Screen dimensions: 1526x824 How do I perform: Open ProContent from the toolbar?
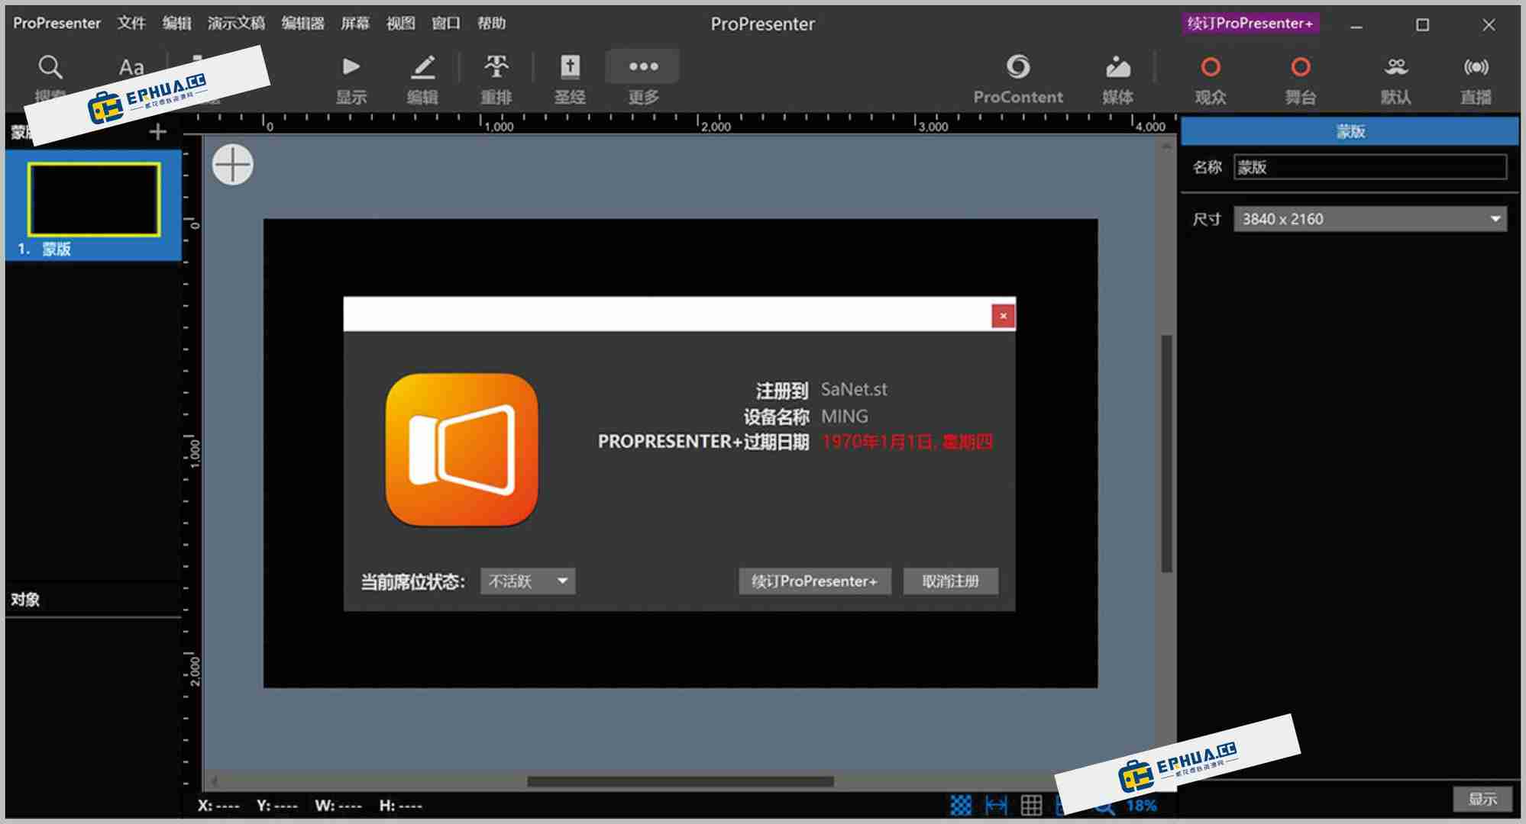[1018, 79]
